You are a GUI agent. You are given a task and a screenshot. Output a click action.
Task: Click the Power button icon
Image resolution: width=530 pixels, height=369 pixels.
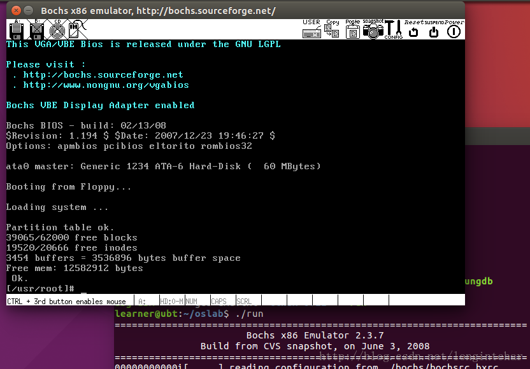click(454, 29)
